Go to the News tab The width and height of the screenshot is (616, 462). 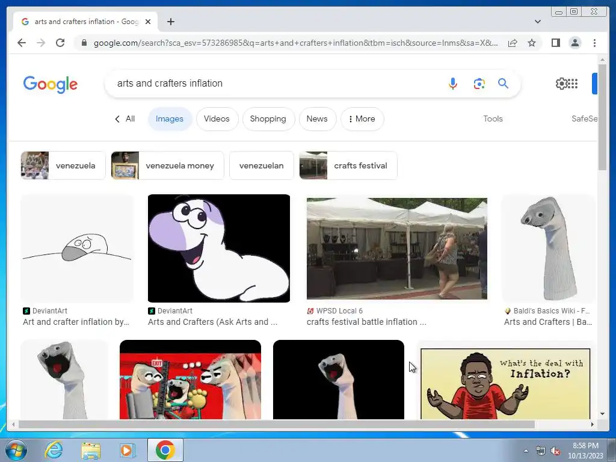(x=317, y=119)
